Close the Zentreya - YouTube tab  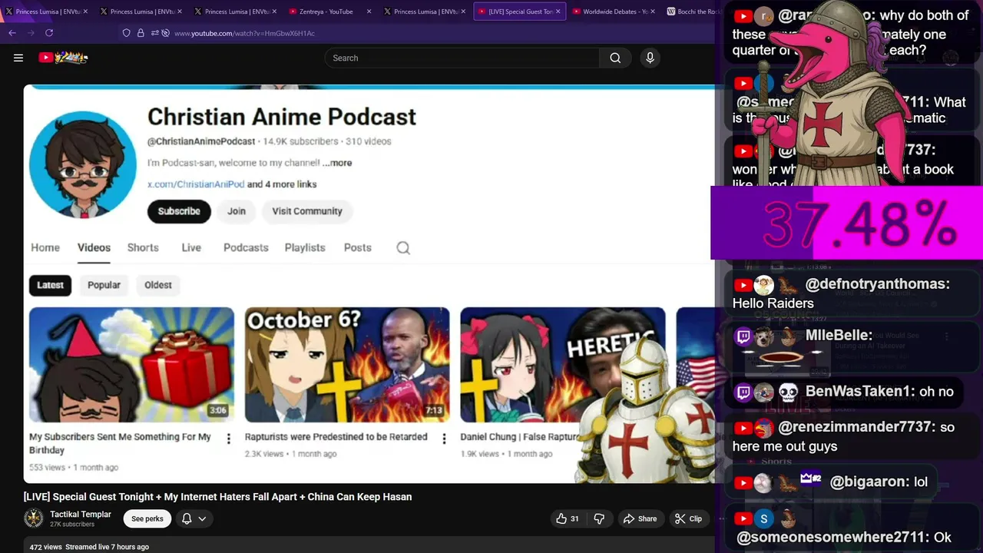369,12
